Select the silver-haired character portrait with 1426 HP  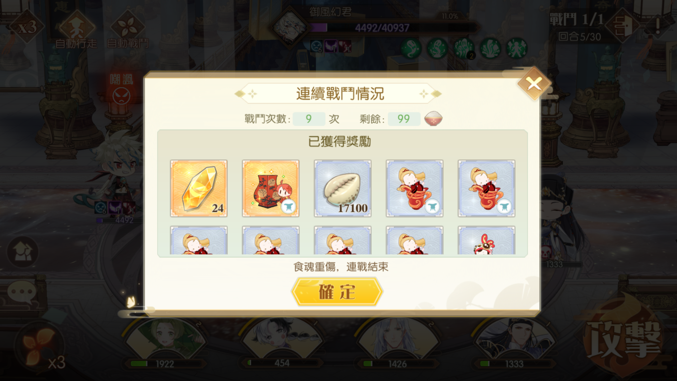pyautogui.click(x=397, y=342)
